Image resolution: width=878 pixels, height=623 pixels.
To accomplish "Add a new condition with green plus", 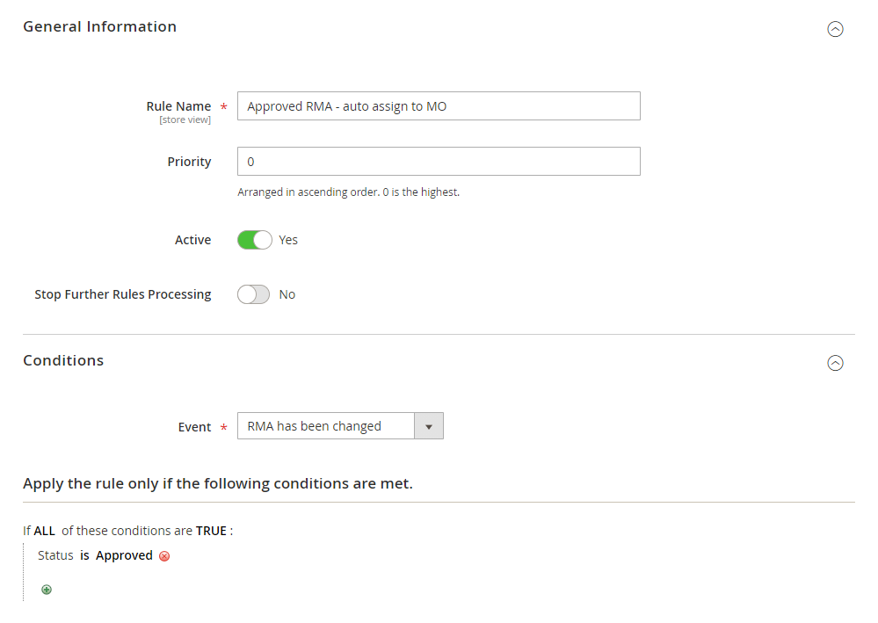I will click(x=47, y=590).
